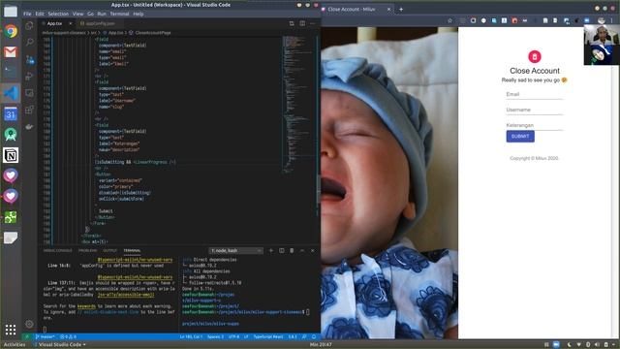
Task: Click Ln, Col cursor position in status bar
Action: (191, 336)
